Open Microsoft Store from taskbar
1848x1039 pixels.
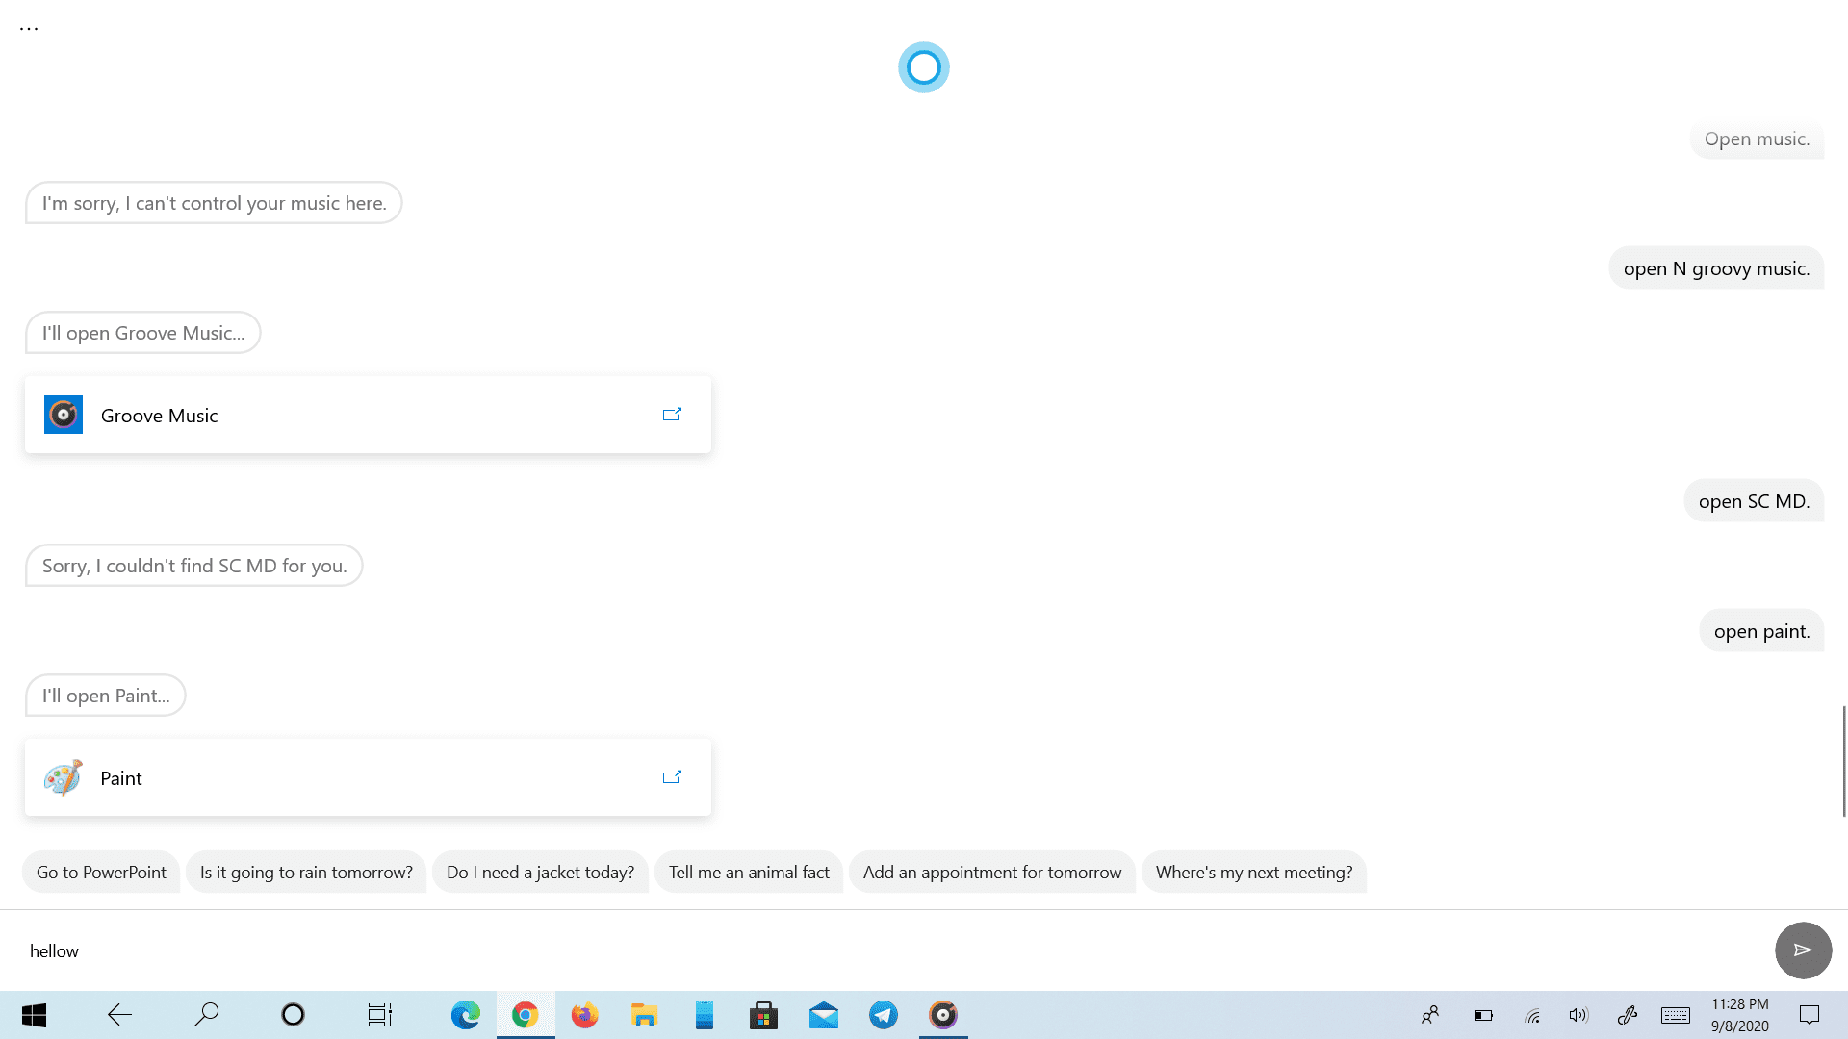click(764, 1015)
